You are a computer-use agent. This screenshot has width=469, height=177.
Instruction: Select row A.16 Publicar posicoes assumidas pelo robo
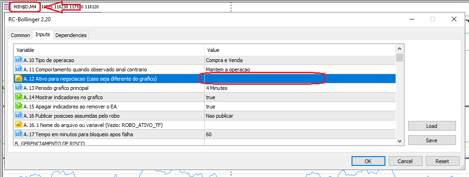[205, 116]
